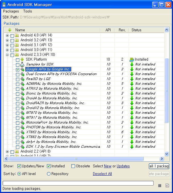Image resolution: width=173 pixels, height=193 pixels.
Task: Click the scroll down arrow button
Action: (167, 154)
